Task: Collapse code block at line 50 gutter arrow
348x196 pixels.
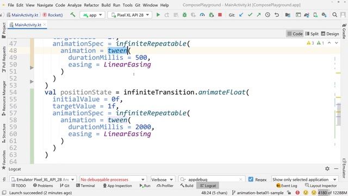Action: pos(32,68)
